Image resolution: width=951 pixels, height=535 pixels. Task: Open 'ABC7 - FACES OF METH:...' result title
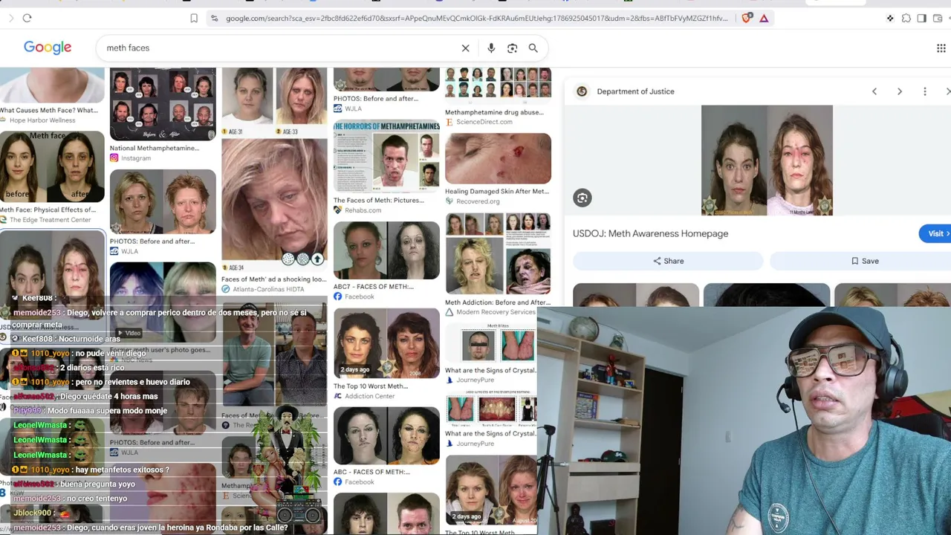click(374, 287)
